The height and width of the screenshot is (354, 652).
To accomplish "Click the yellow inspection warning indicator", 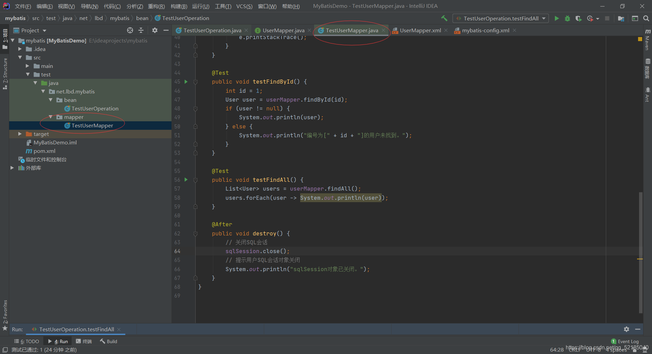I will coord(640,39).
